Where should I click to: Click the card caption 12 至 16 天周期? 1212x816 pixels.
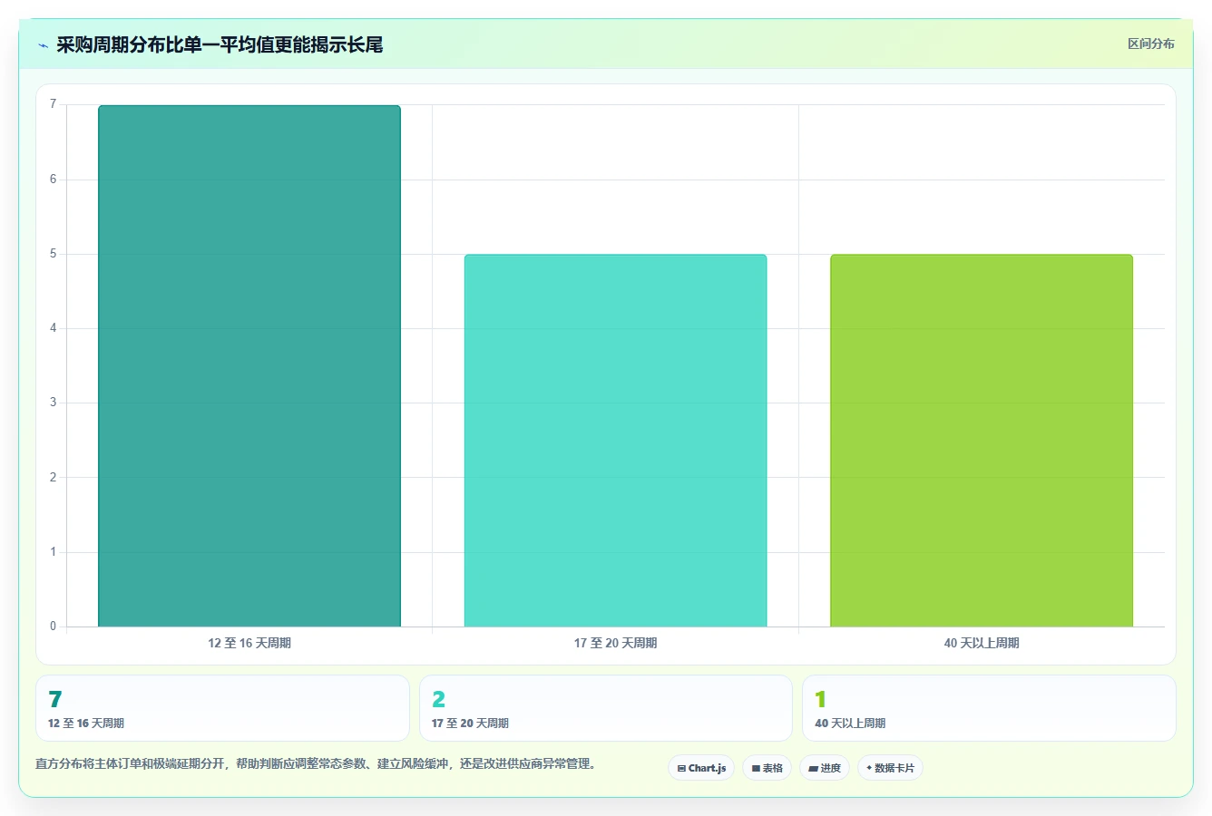point(86,724)
